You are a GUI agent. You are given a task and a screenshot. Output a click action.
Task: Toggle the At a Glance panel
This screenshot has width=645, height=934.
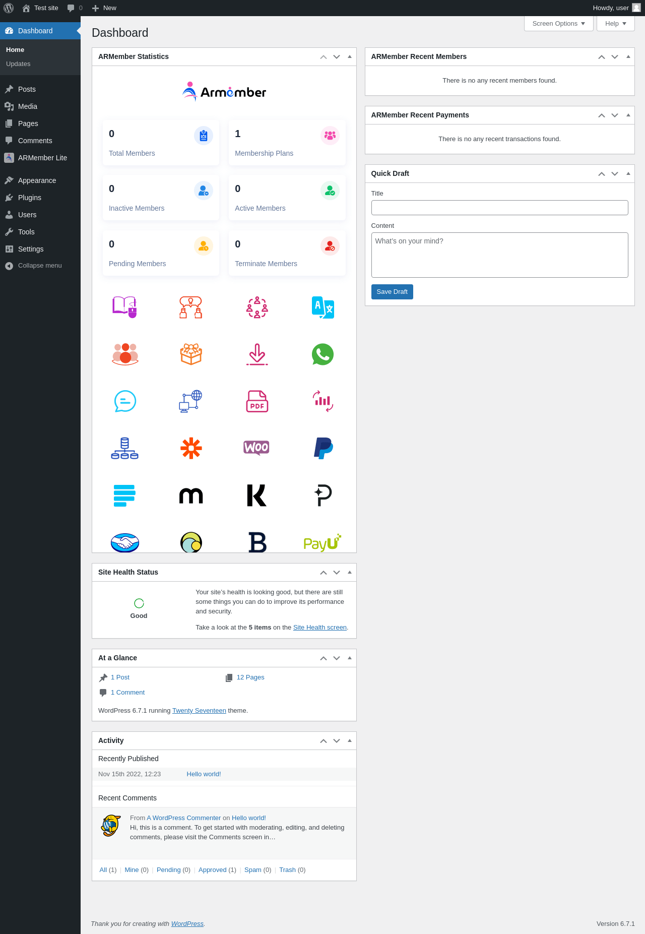[x=350, y=658]
